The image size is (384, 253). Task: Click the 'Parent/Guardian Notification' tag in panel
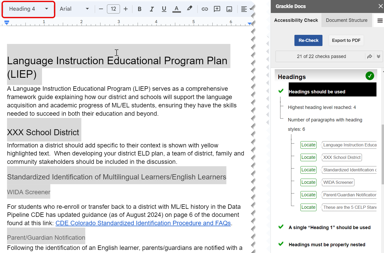349,195
